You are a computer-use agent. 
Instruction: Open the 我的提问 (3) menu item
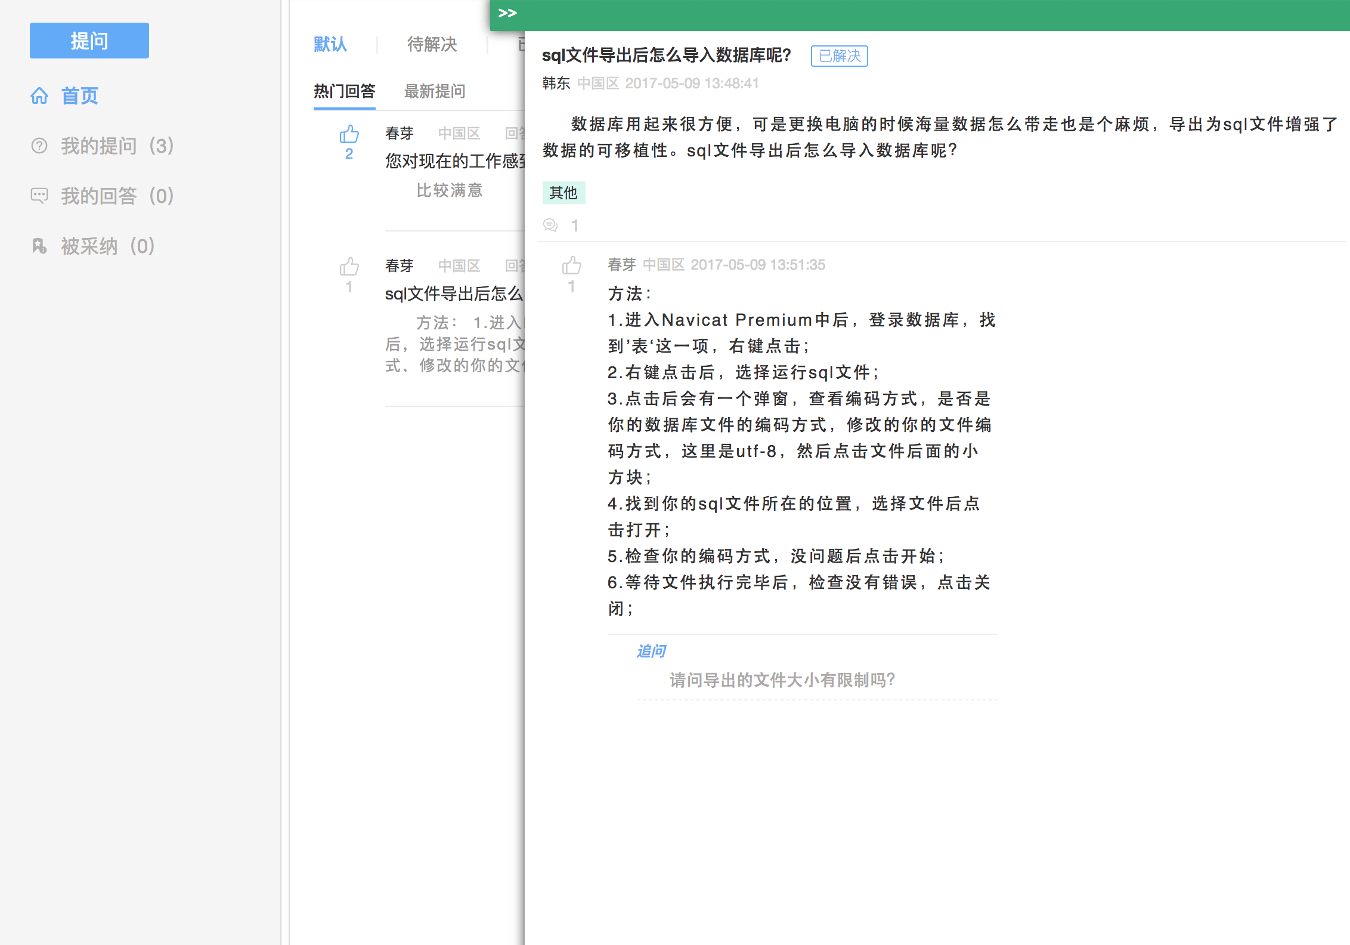tap(117, 146)
